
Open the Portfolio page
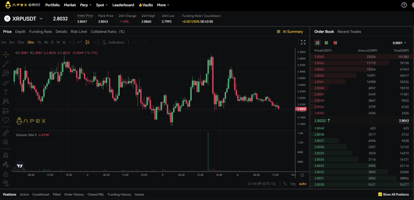click(x=53, y=5)
